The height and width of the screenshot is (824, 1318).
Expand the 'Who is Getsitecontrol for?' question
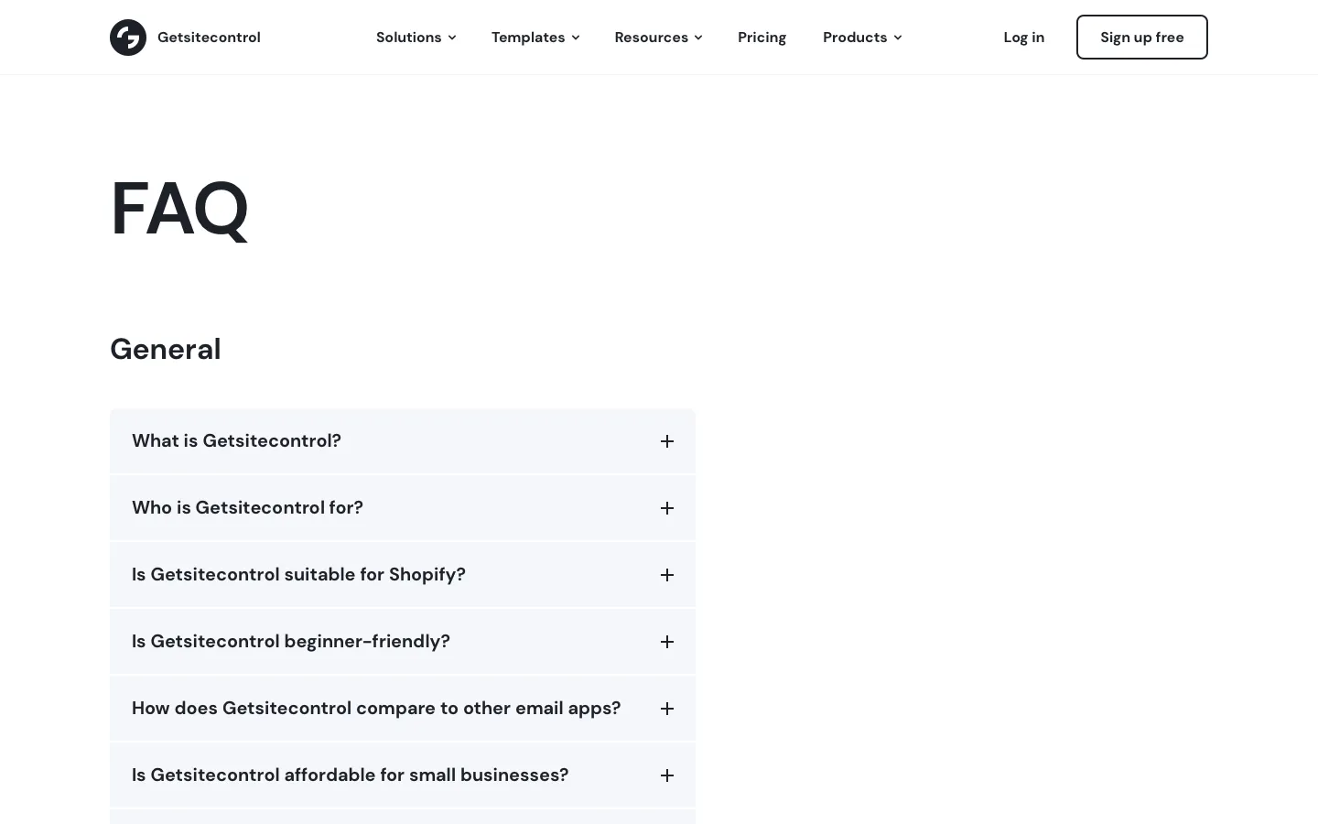point(403,508)
